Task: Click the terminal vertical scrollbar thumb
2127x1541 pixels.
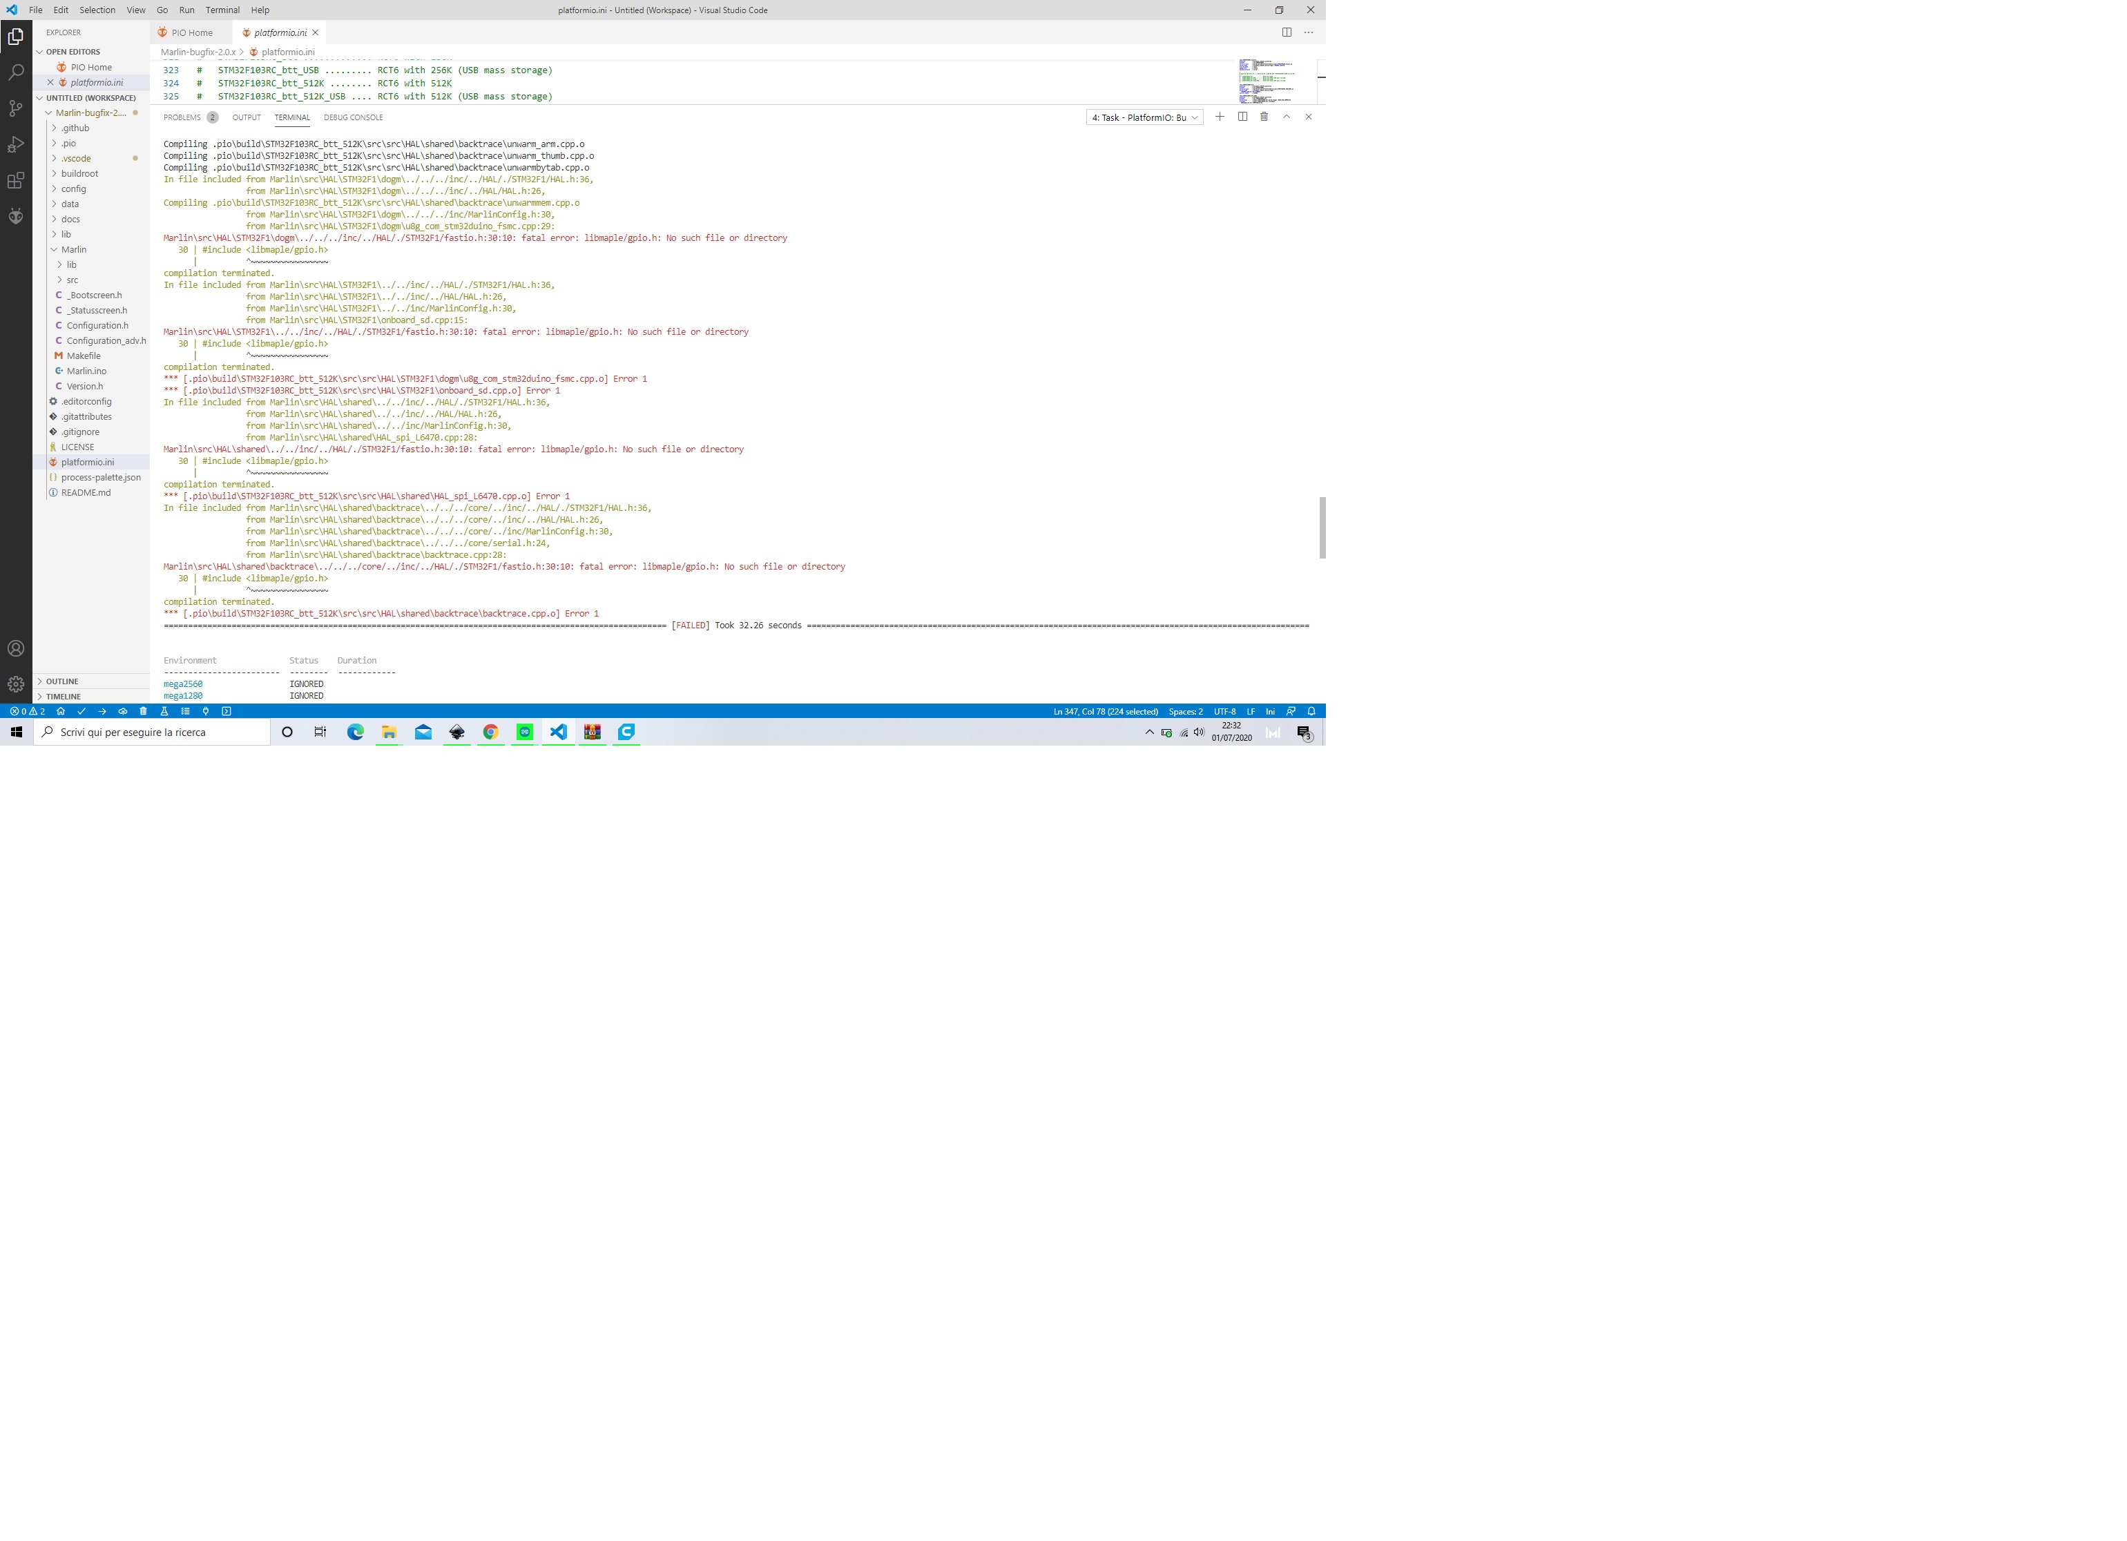Action: point(1322,527)
